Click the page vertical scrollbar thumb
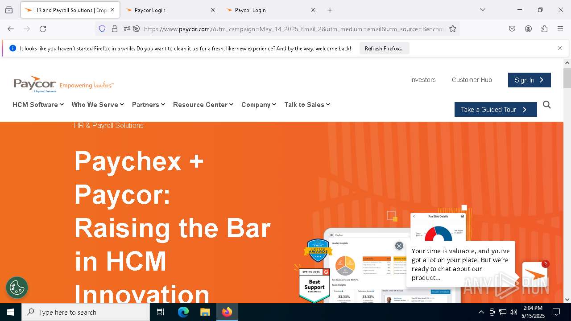The image size is (571, 321). point(567,78)
